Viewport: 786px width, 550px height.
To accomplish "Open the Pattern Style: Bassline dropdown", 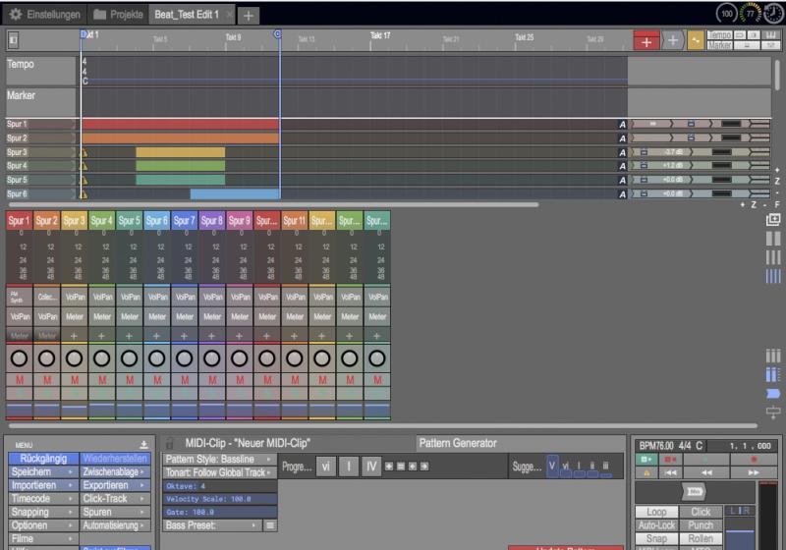I will tap(219, 460).
